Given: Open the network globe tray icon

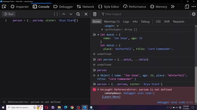Looking at the screenshot, I should (180, 107).
